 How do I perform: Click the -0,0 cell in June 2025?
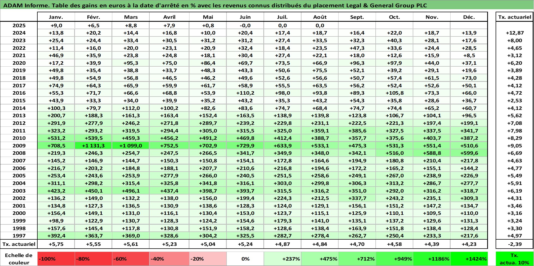245,26
